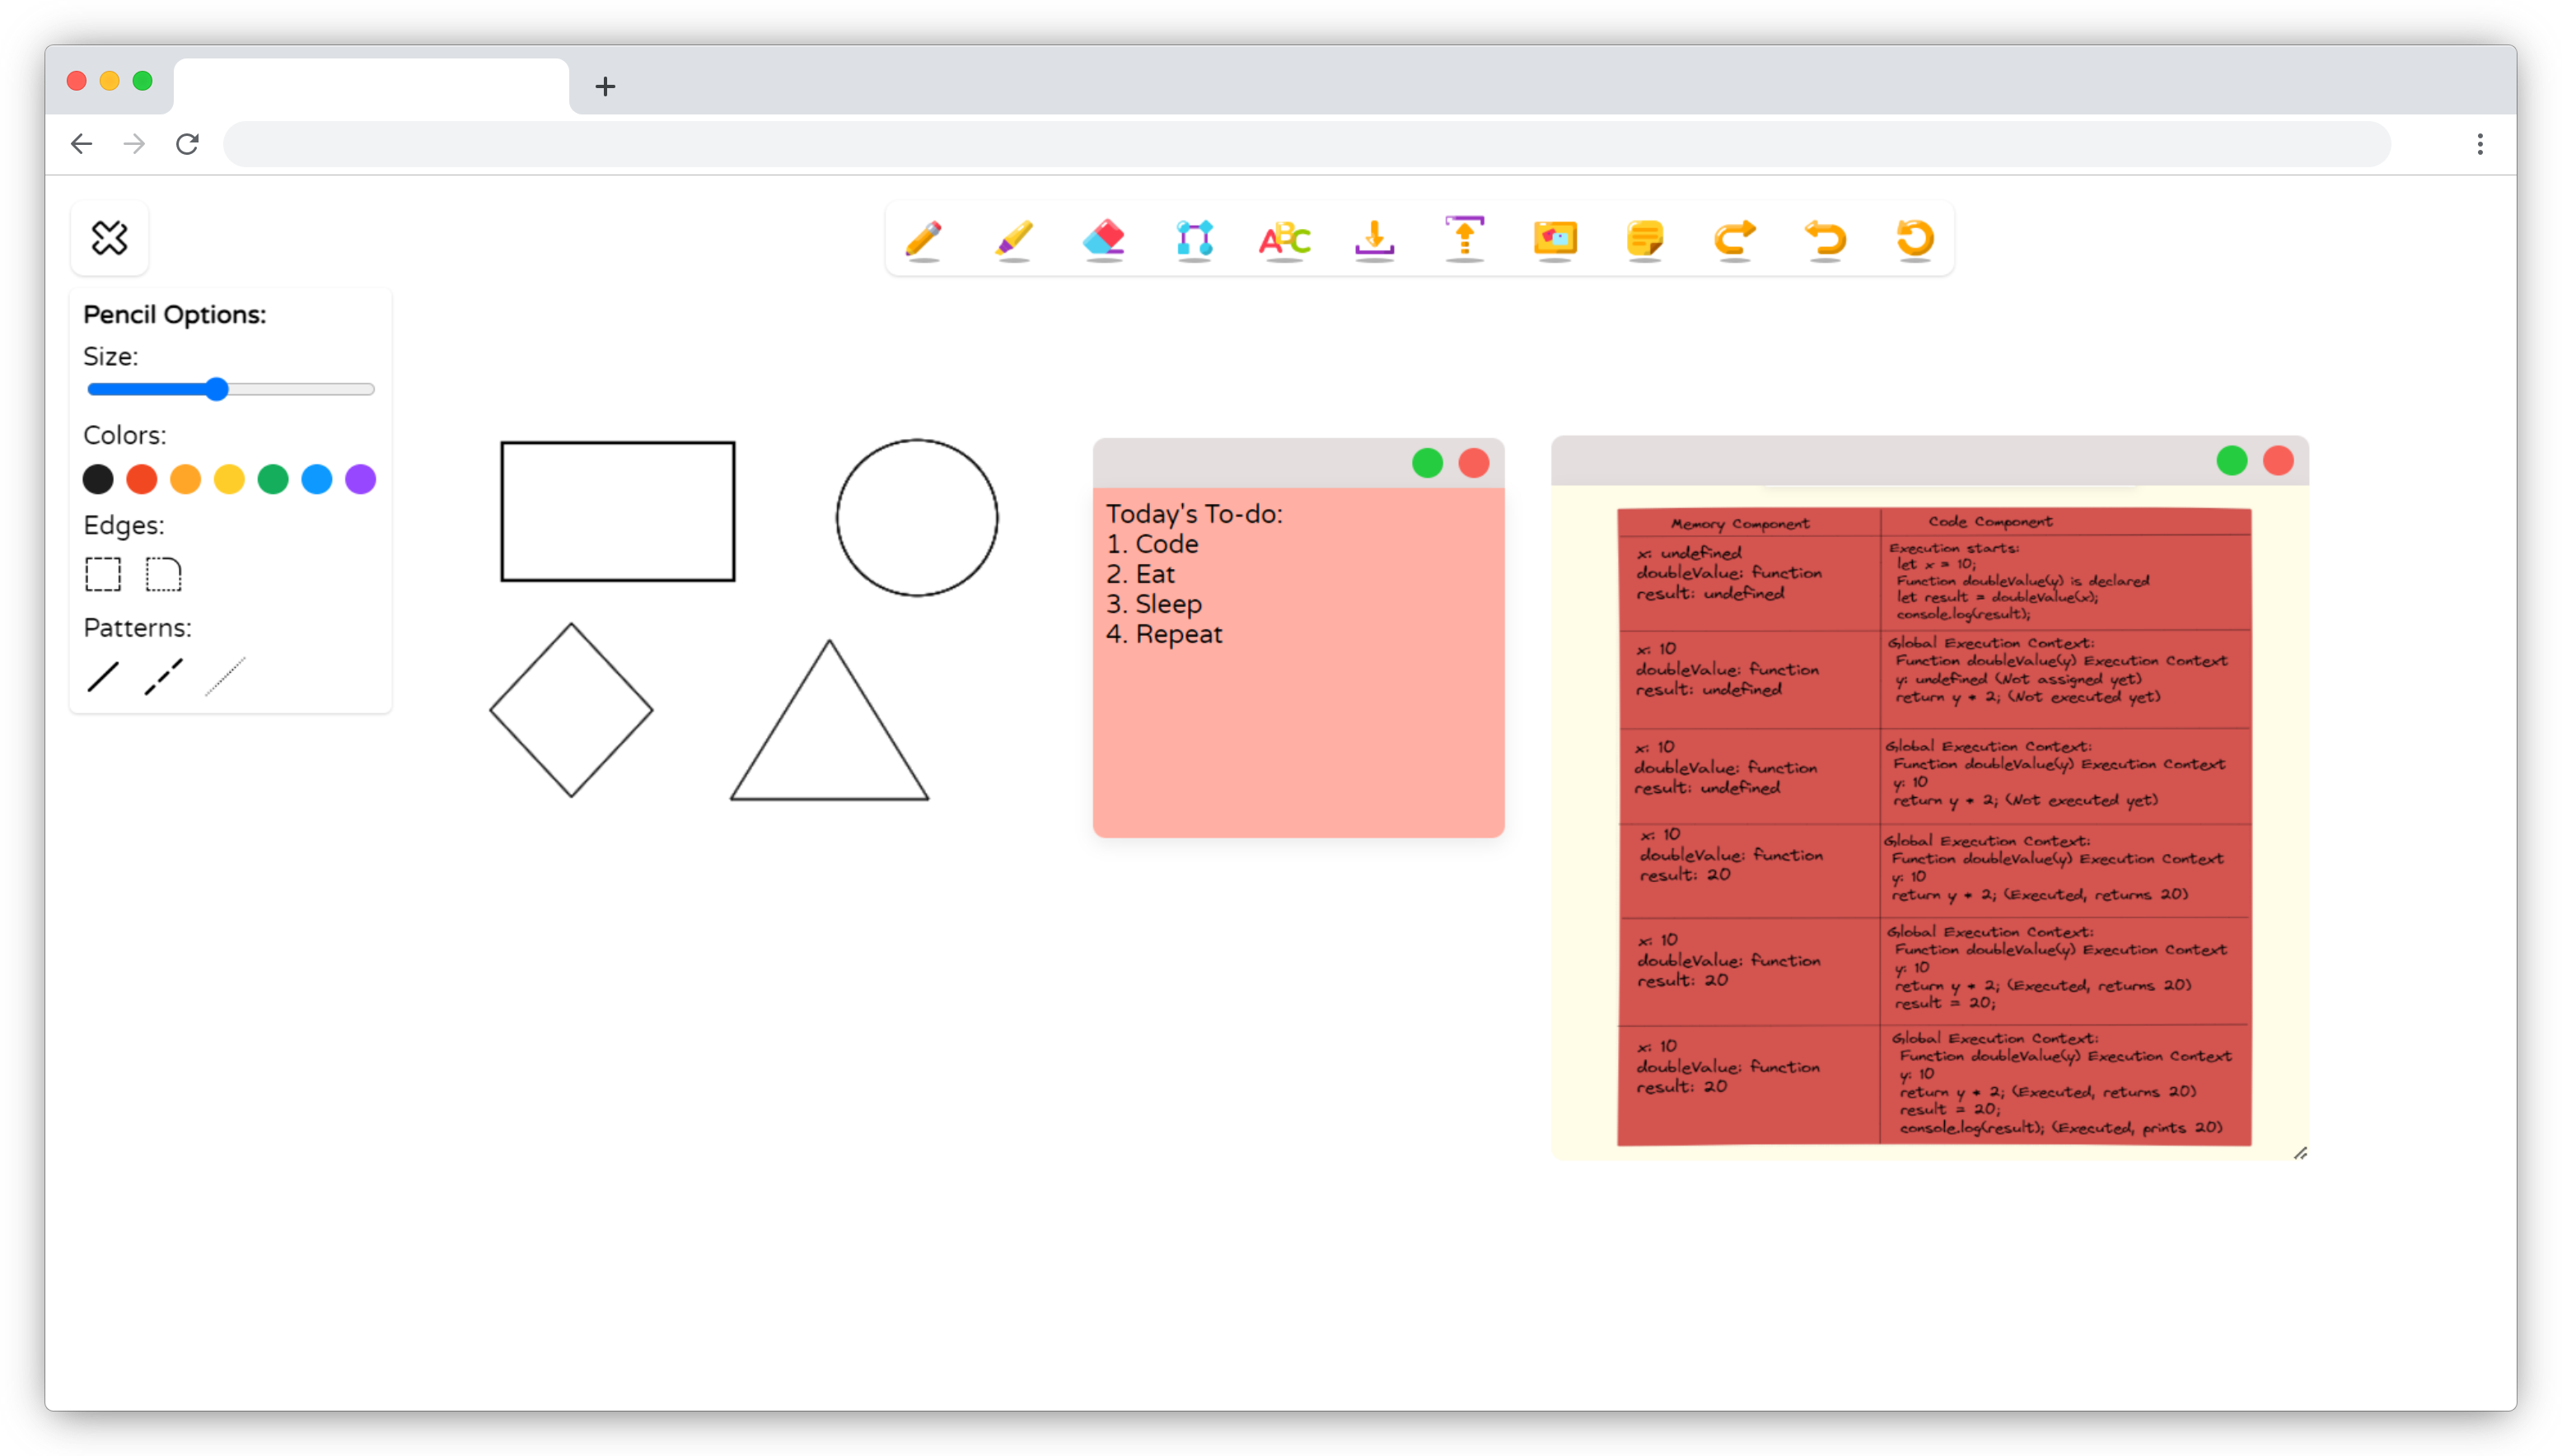Pick the purple color swatch
Viewport: 2562px width, 1456px height.
click(x=361, y=479)
